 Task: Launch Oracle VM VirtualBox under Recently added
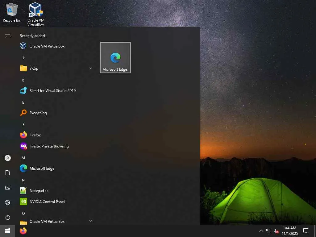pyautogui.click(x=56, y=46)
